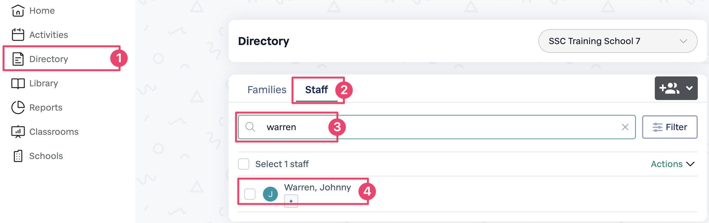Open the Warren, Johnny staff entry

click(317, 187)
